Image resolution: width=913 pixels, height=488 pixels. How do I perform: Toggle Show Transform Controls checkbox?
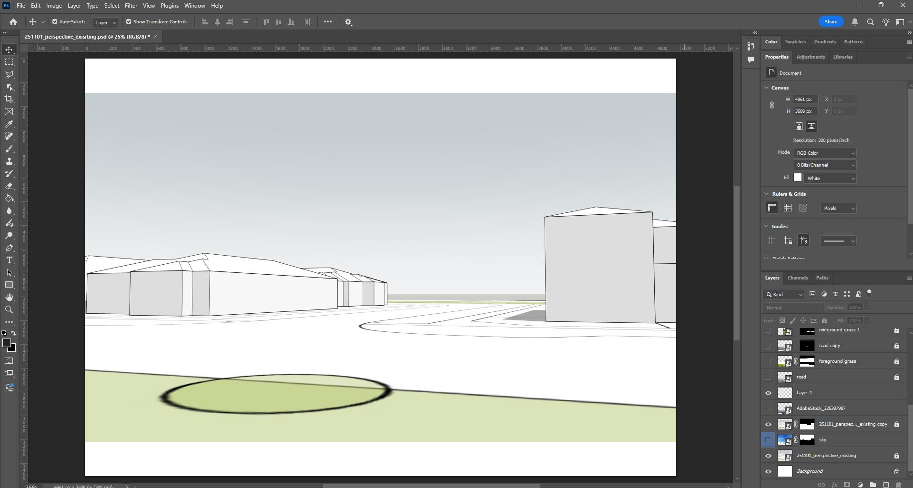pyautogui.click(x=129, y=21)
